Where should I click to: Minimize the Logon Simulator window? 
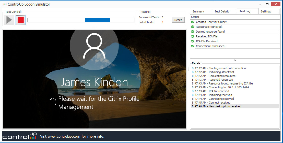point(261,4)
